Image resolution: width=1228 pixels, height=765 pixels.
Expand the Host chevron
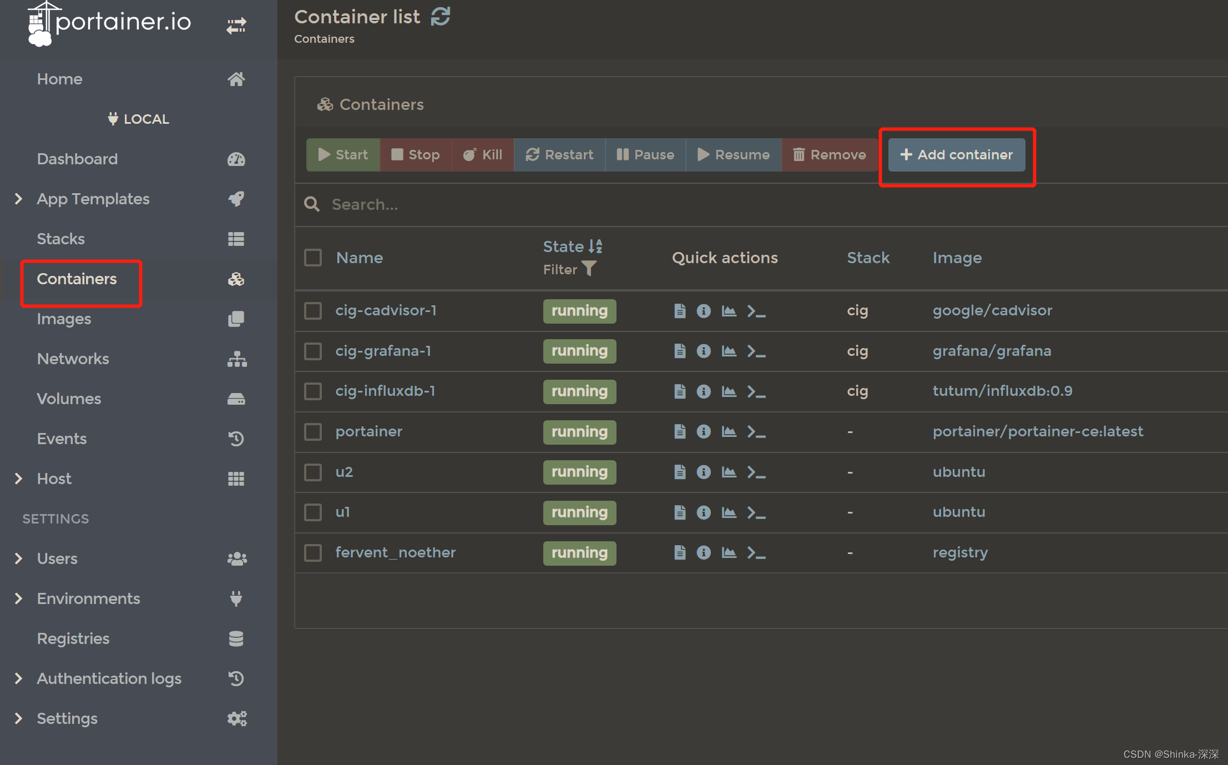click(18, 479)
